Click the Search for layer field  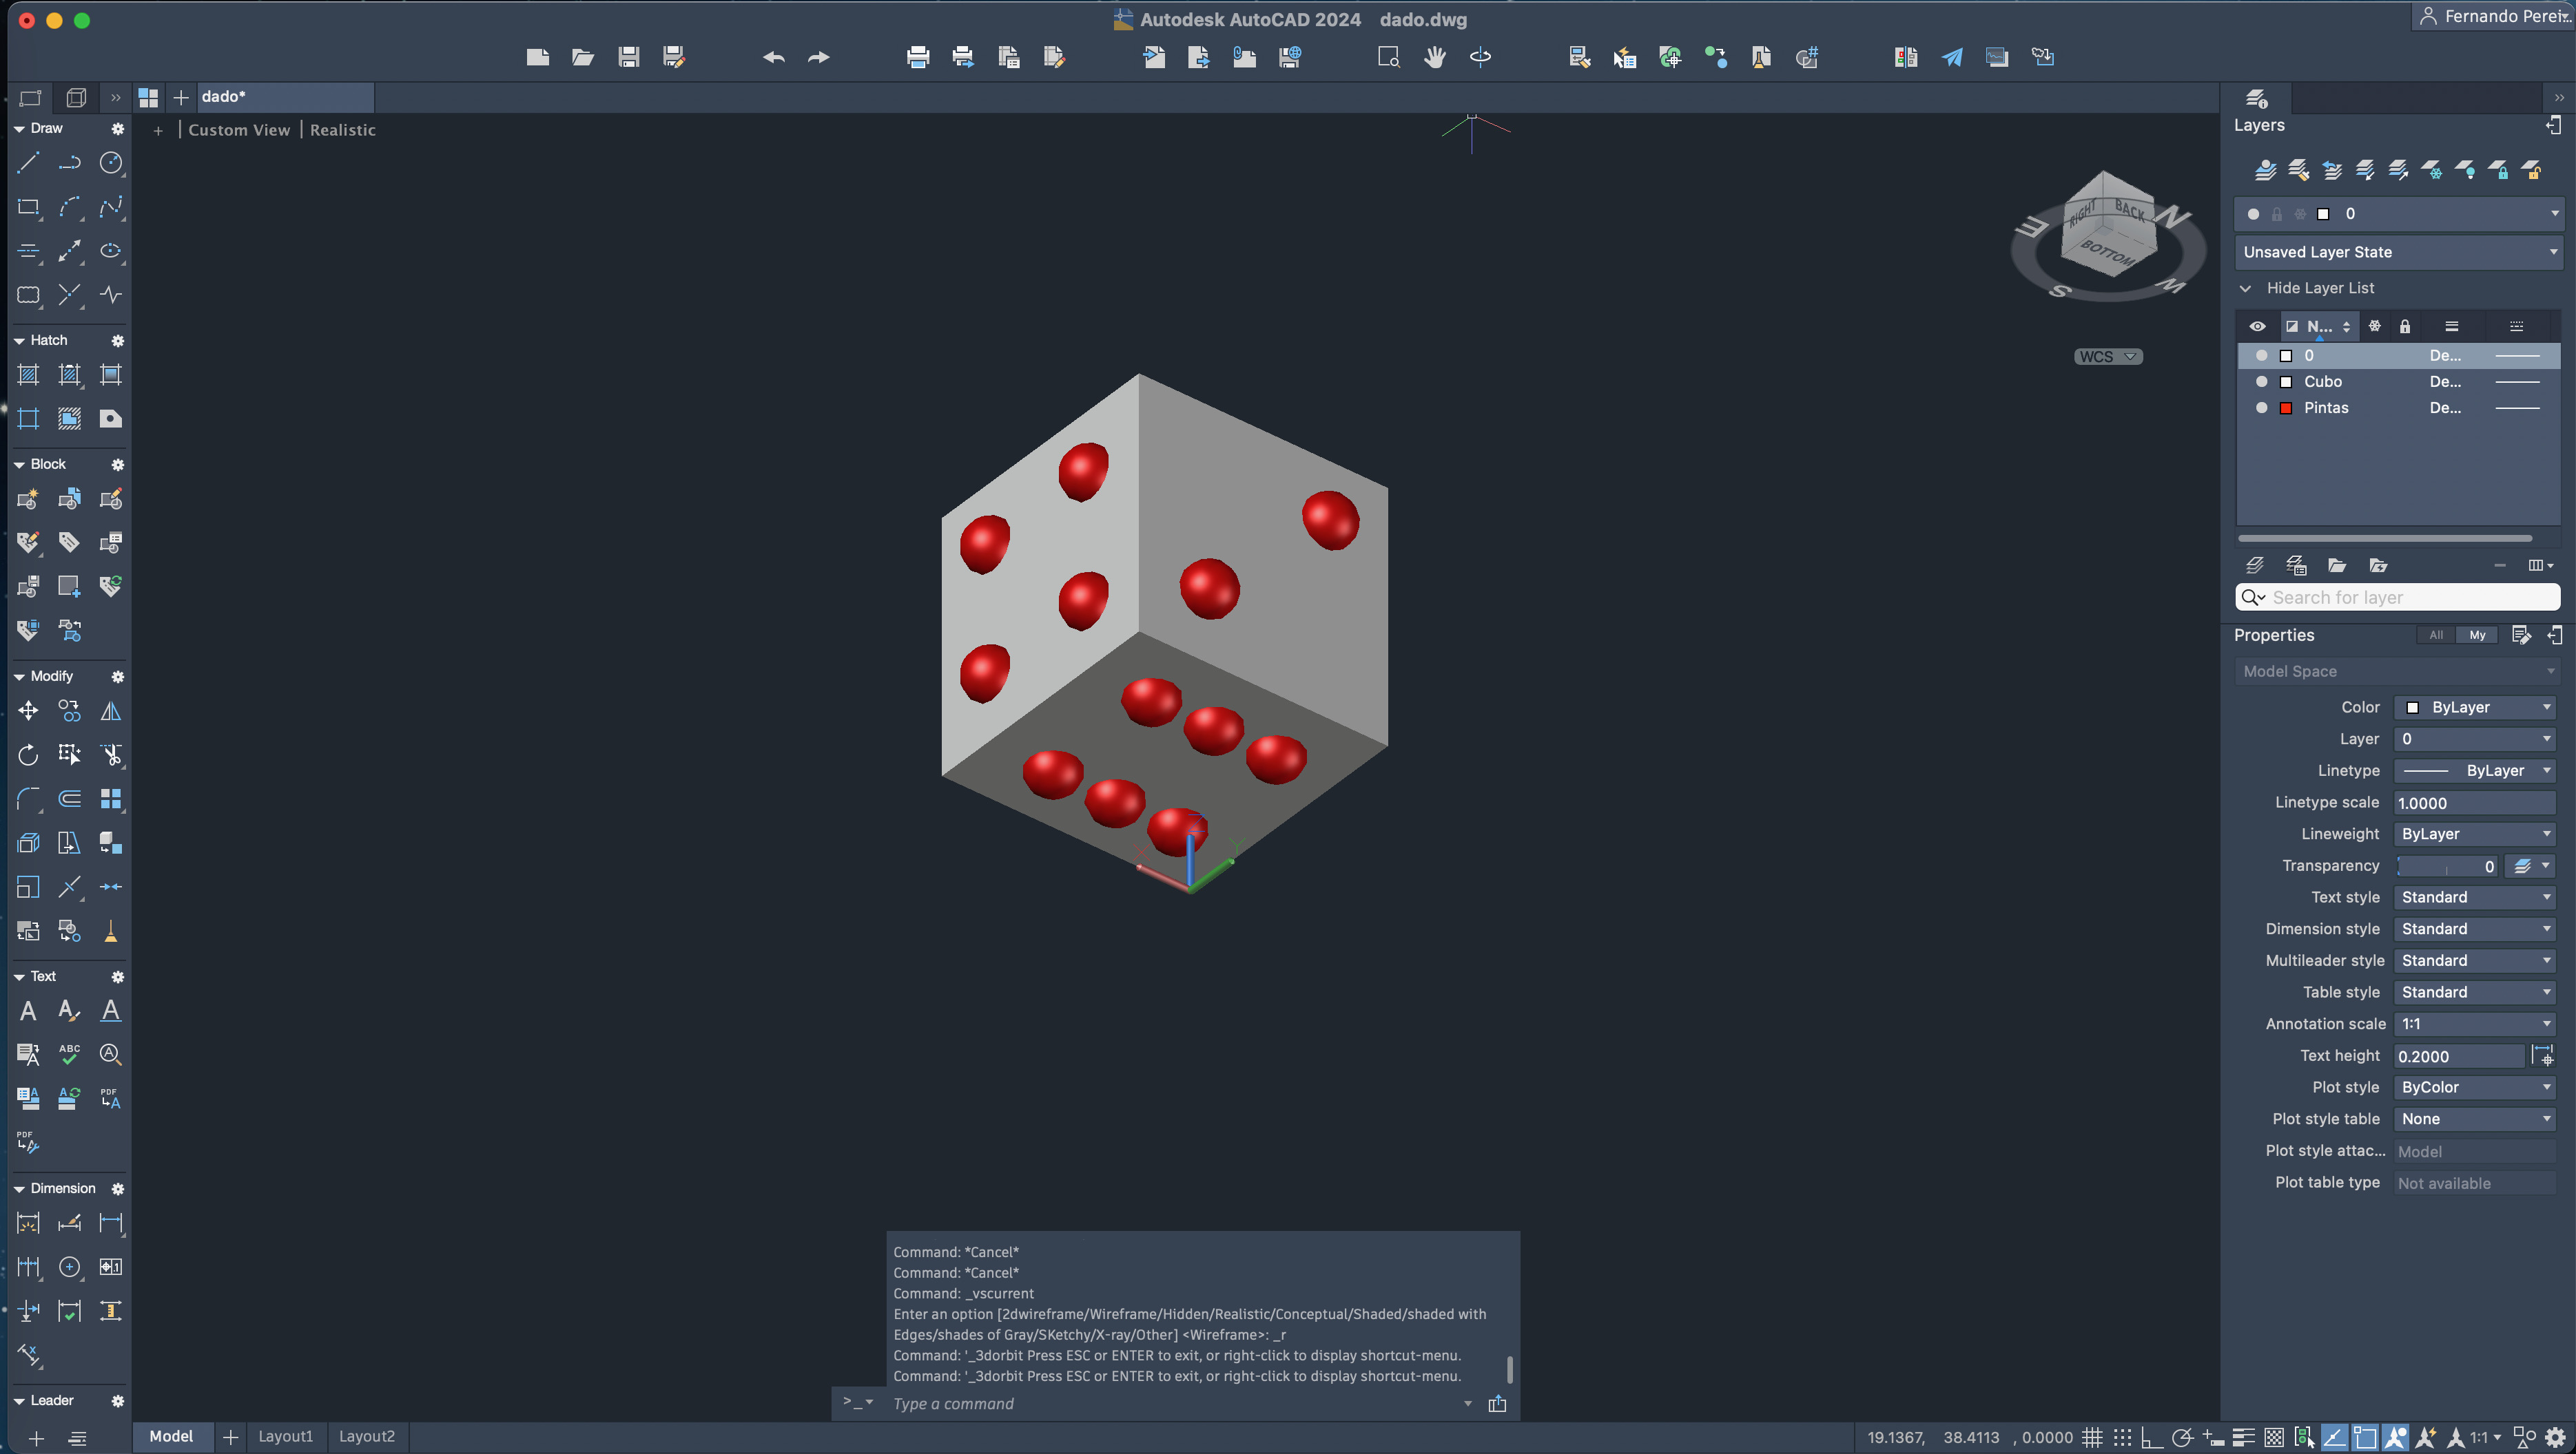(x=2398, y=598)
